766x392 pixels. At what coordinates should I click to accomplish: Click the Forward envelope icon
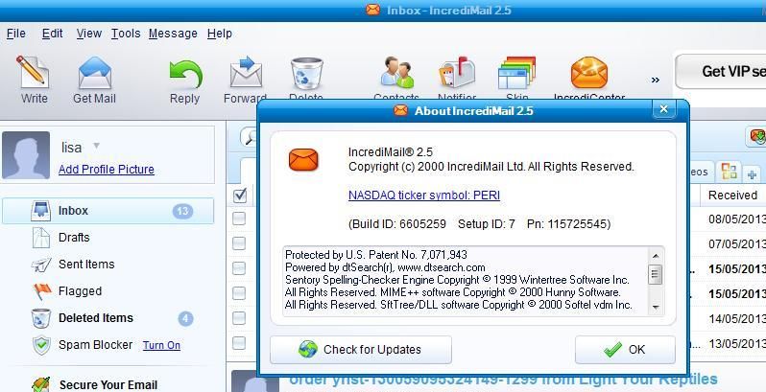[246, 72]
